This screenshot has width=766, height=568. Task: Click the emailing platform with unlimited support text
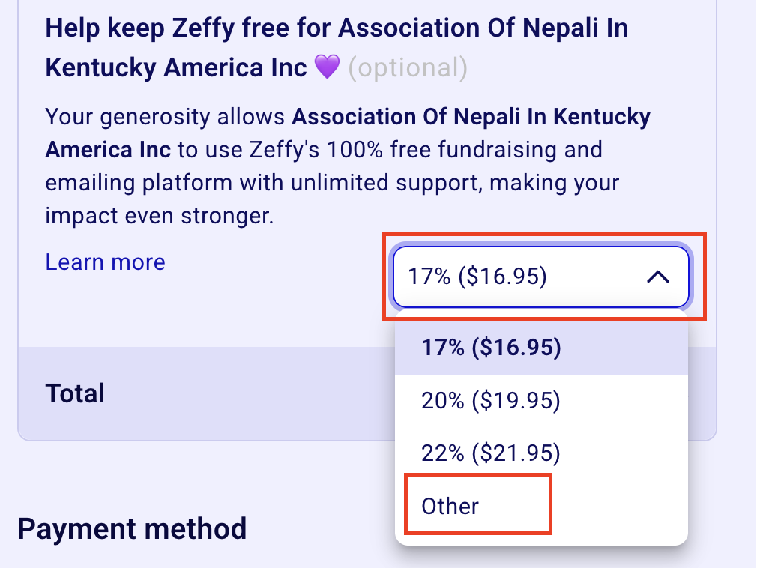(265, 183)
